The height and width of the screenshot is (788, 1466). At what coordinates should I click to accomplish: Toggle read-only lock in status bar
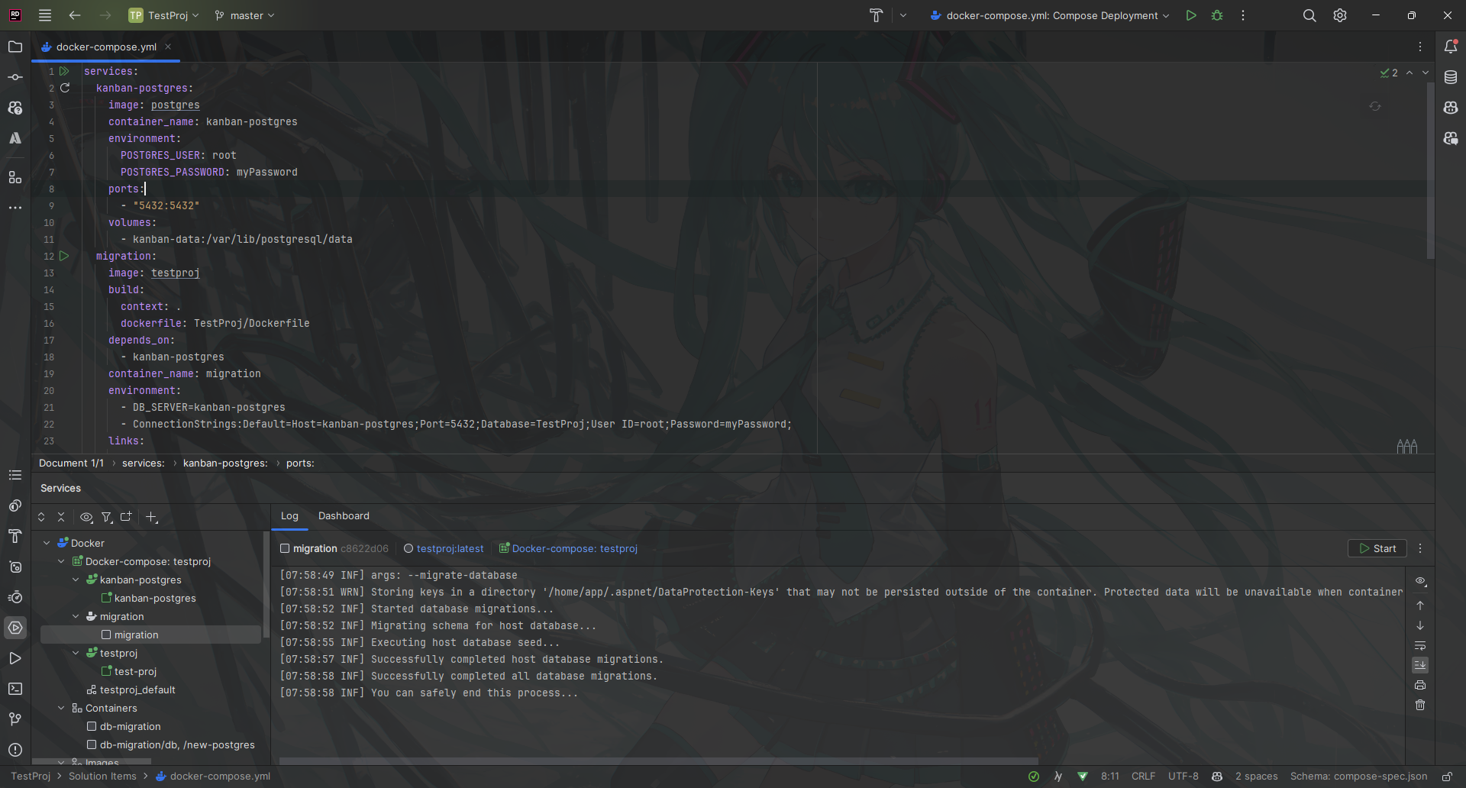[x=1447, y=776]
